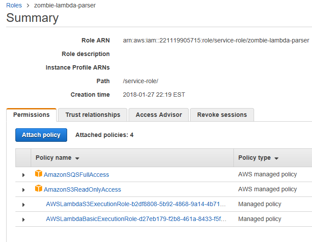This screenshot has width=312, height=242.
Task: Open the Policy type sort dropdown
Action: [x=276, y=158]
